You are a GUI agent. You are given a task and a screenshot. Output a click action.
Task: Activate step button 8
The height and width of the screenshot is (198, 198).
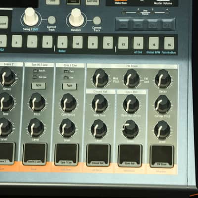48,42
